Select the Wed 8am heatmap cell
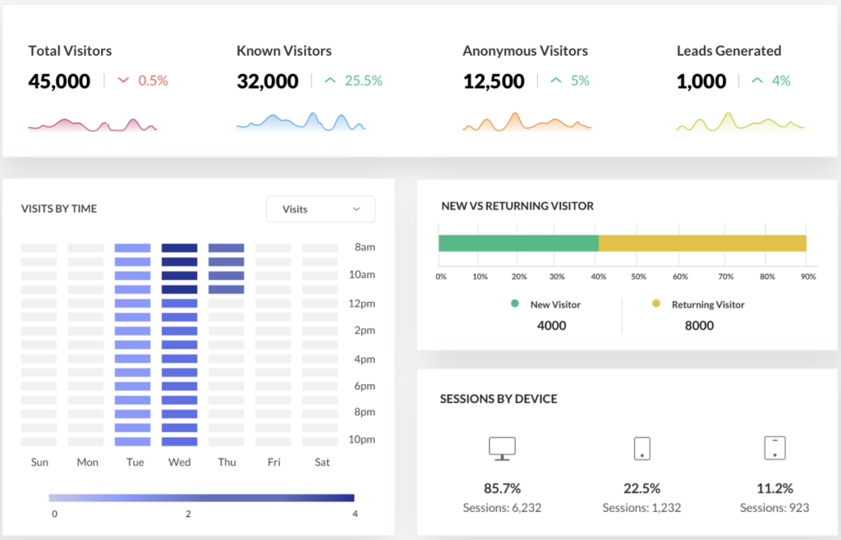Viewport: 841px width, 540px height. pos(180,248)
